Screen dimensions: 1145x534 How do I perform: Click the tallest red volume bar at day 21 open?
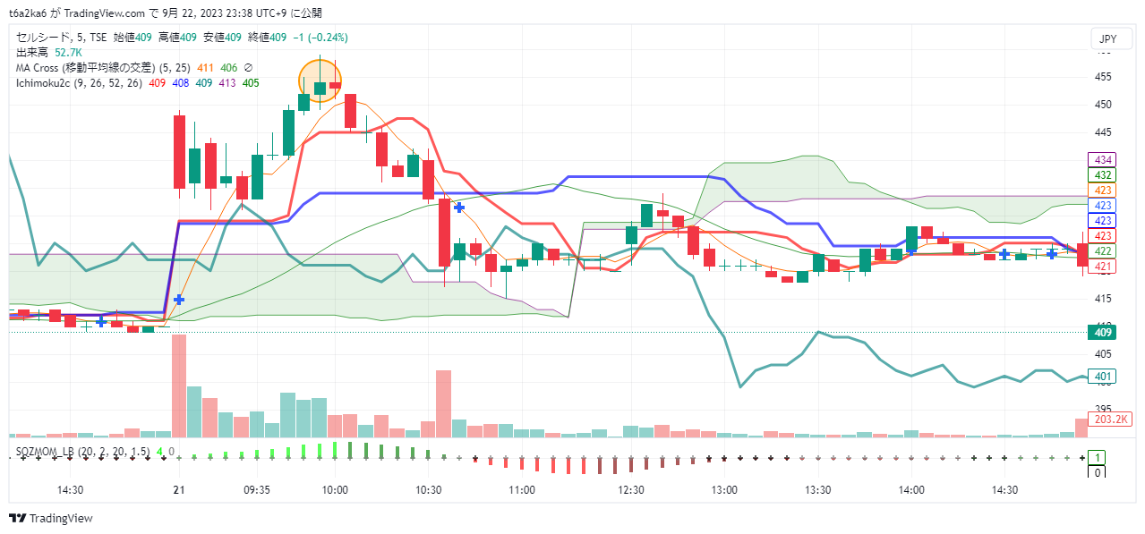point(179,385)
